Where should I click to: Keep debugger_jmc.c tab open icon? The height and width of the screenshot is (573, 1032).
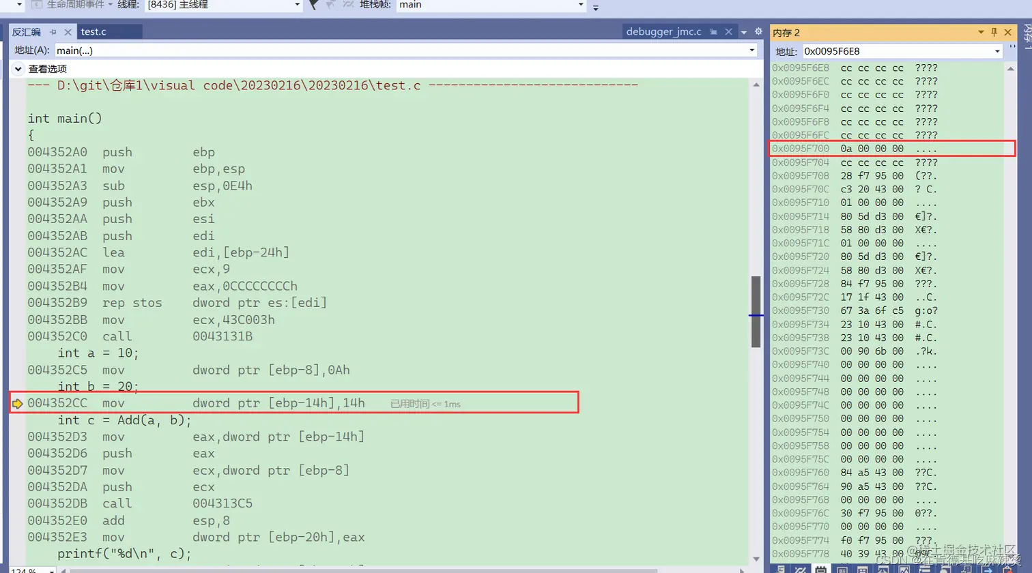(713, 32)
